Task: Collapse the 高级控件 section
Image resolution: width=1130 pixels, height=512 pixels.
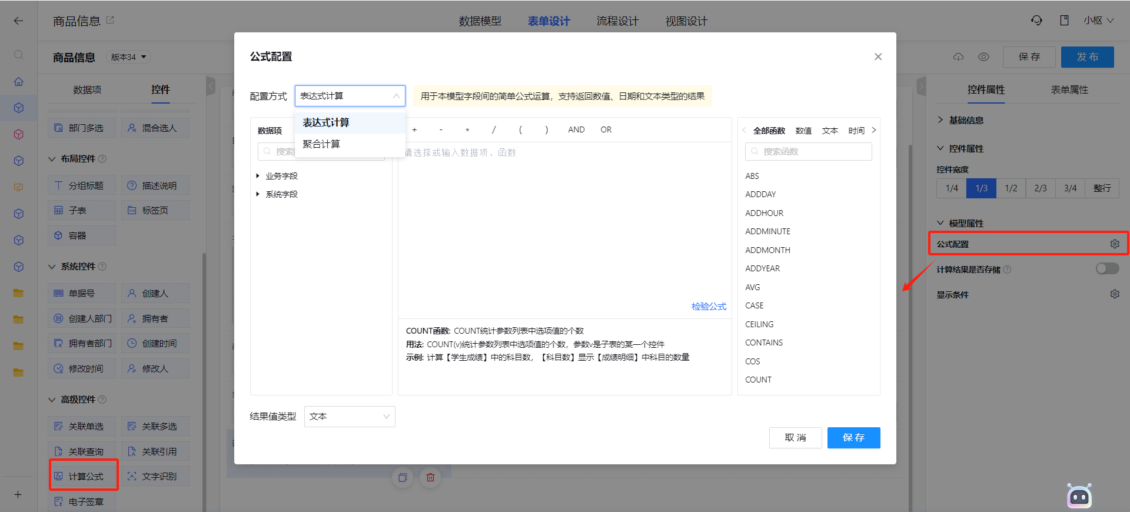Action: pos(52,400)
